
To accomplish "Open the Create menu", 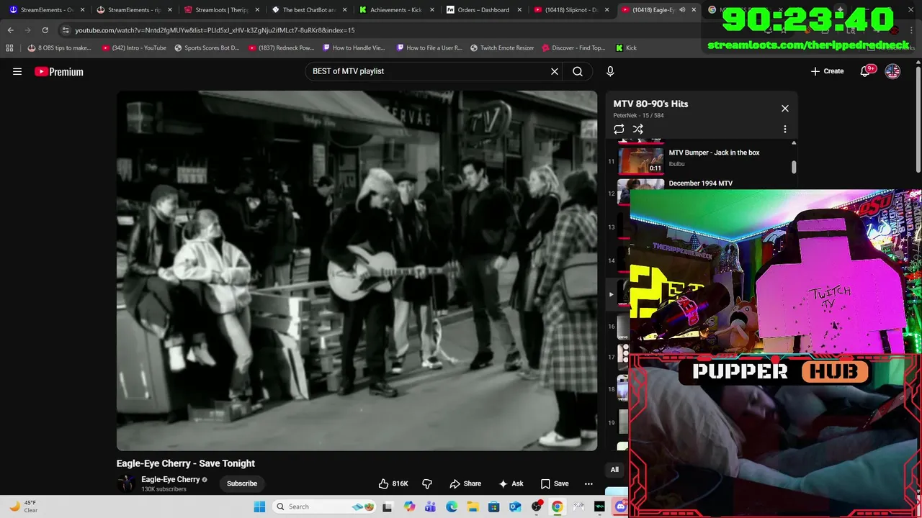I will coord(827,71).
